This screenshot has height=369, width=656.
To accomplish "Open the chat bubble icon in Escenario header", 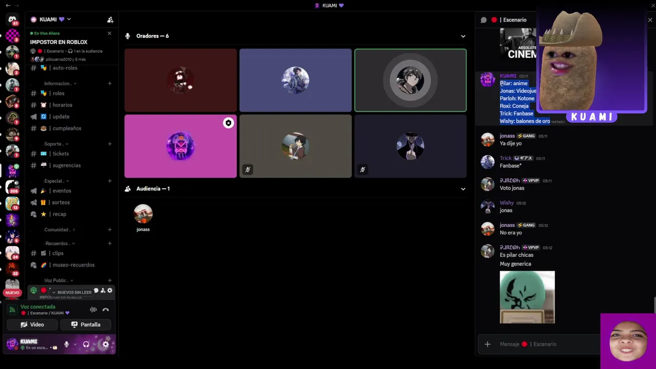I will (x=483, y=20).
